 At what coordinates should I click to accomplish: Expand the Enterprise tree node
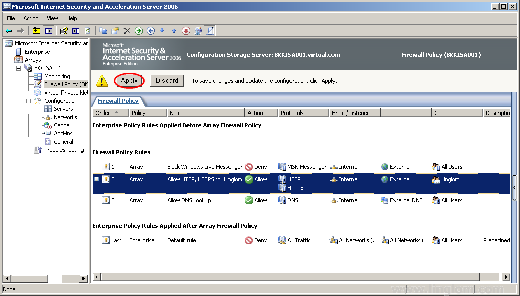pos(9,52)
